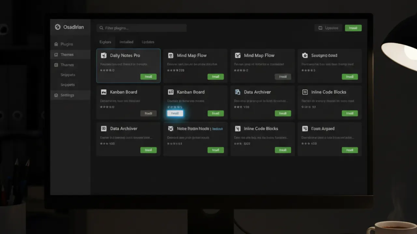Install Data Archiver with the blue documents icon
417x234 pixels.
tap(283, 113)
